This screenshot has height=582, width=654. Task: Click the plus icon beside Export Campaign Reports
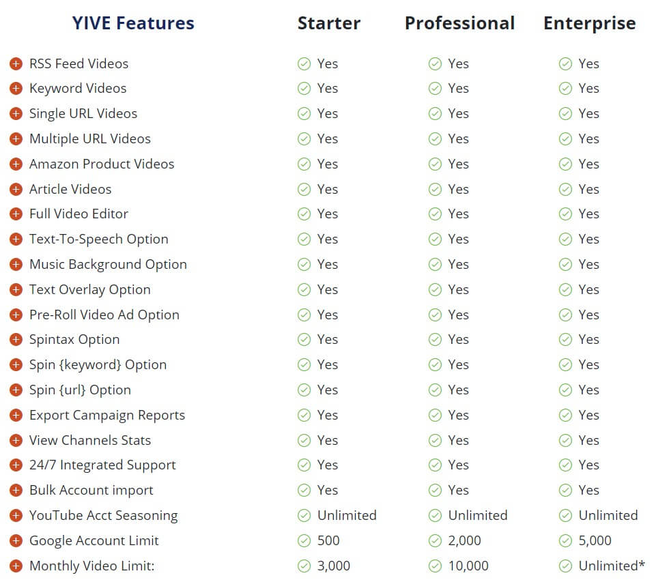[16, 416]
